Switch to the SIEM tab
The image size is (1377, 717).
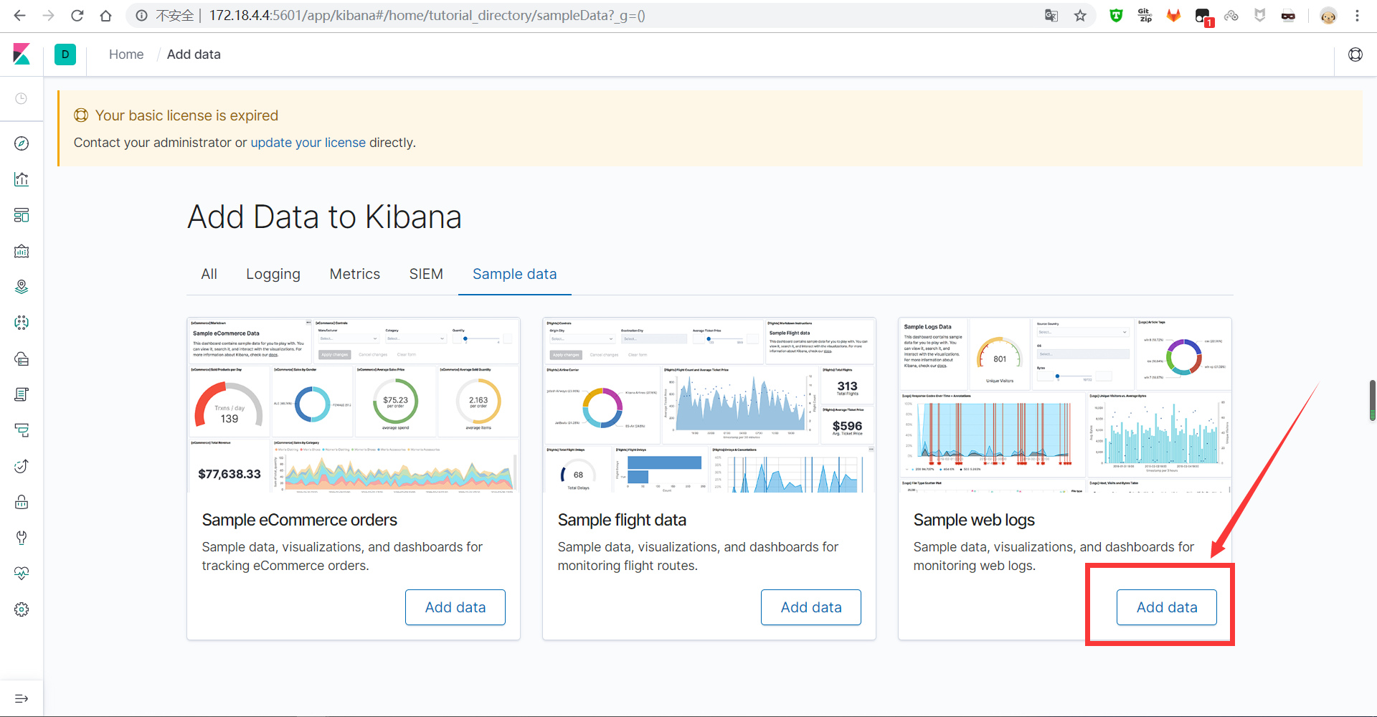click(426, 274)
